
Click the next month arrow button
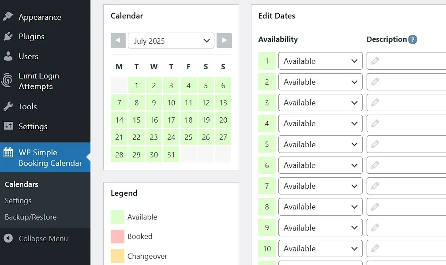[x=224, y=41]
